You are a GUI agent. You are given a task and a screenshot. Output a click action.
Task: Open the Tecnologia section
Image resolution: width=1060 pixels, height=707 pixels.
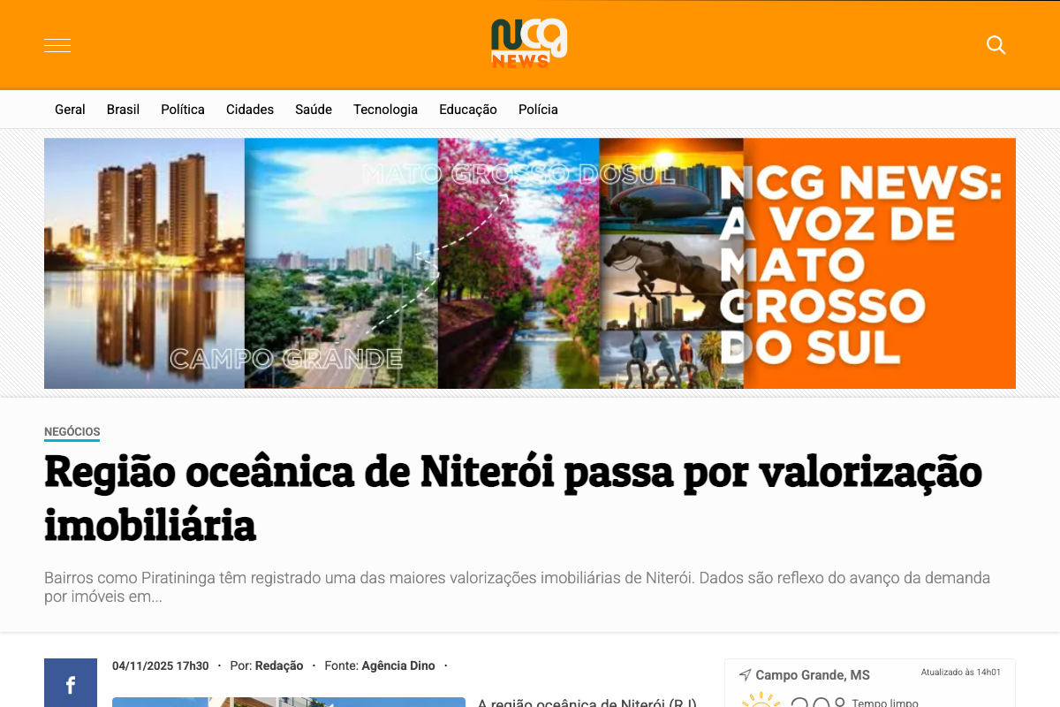click(x=385, y=109)
